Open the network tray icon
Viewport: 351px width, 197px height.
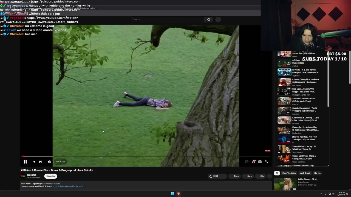330,194
